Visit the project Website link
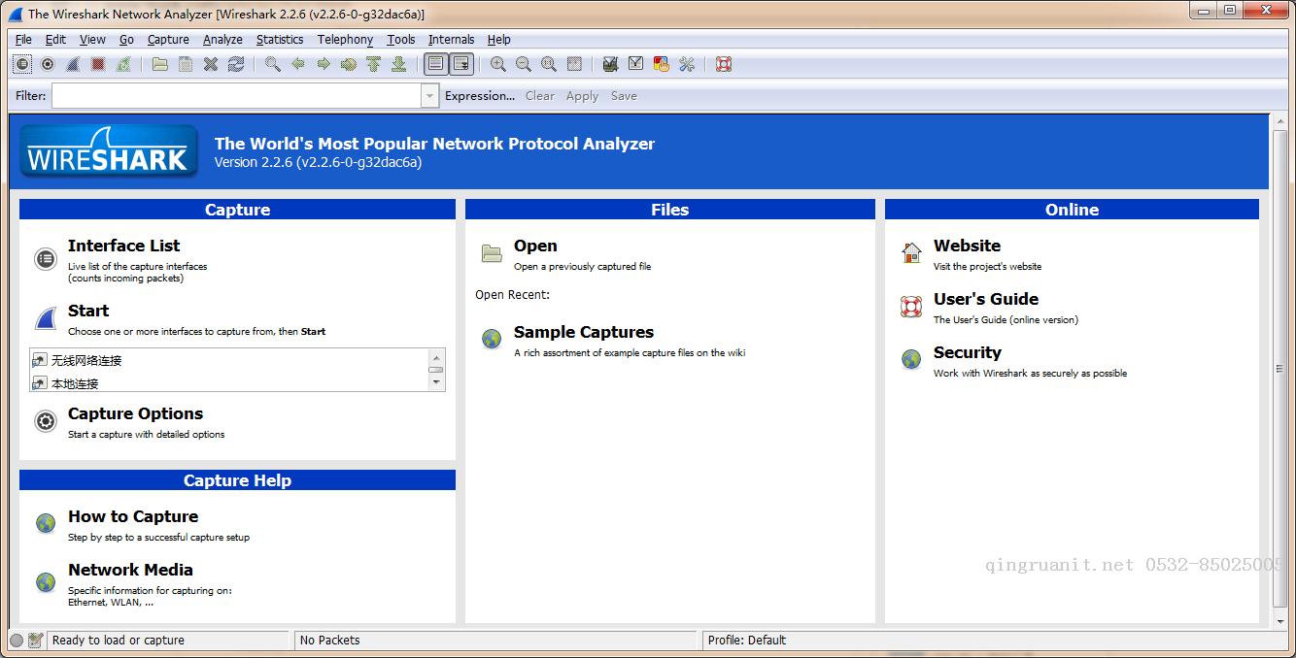Viewport: 1296px width, 658px height. point(967,246)
